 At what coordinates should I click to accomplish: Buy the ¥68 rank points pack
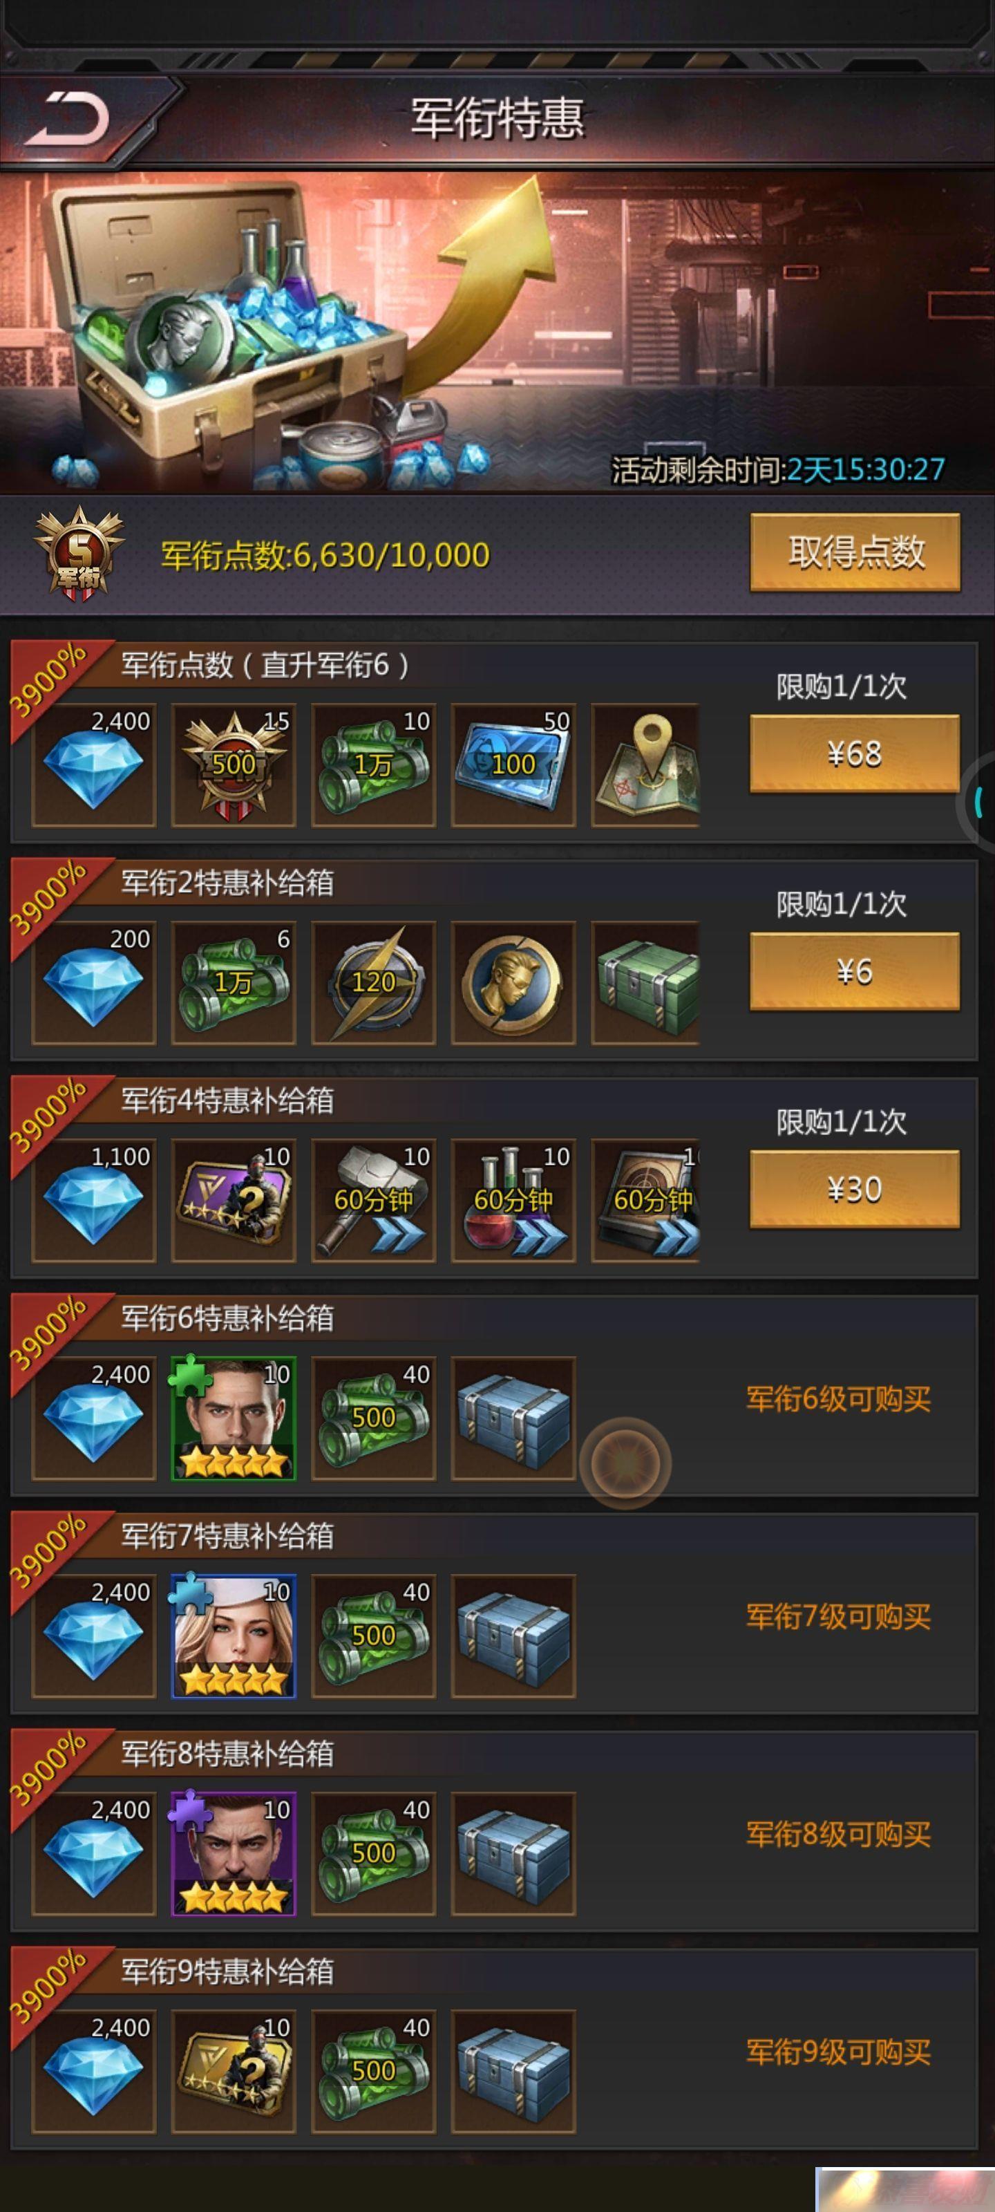point(854,753)
